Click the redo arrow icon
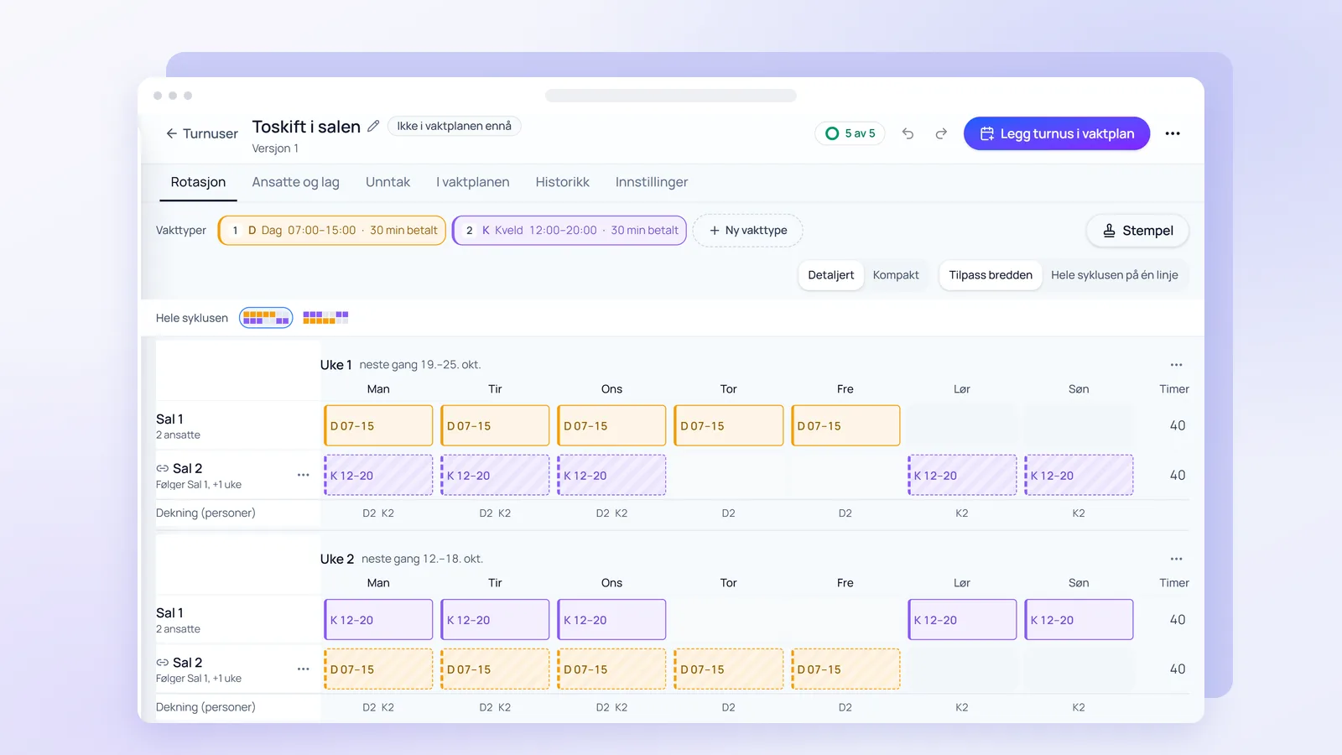 coord(941,133)
